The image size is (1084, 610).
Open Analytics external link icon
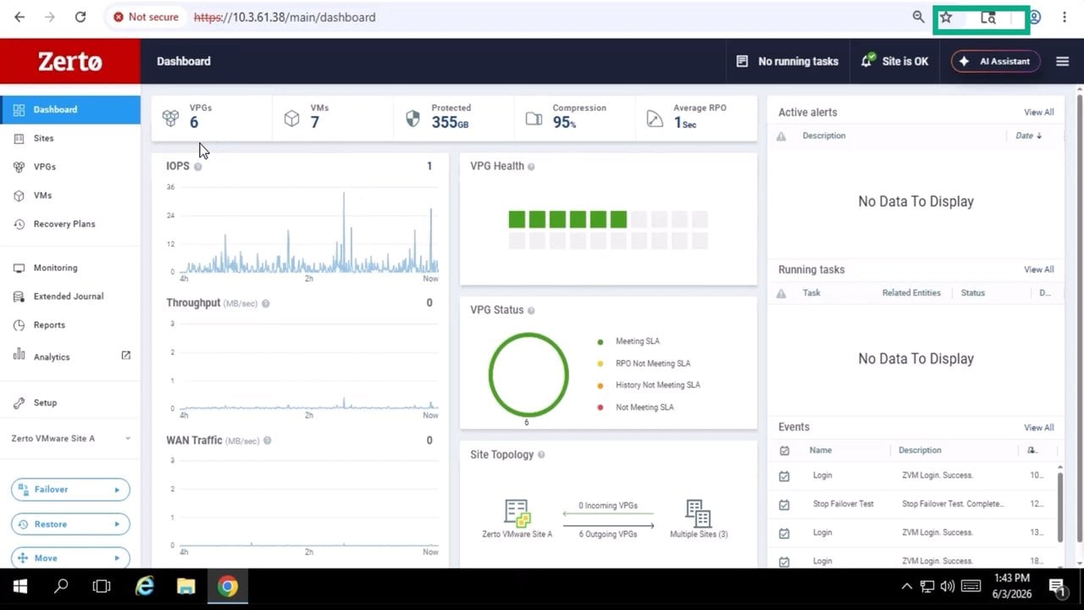click(x=126, y=356)
